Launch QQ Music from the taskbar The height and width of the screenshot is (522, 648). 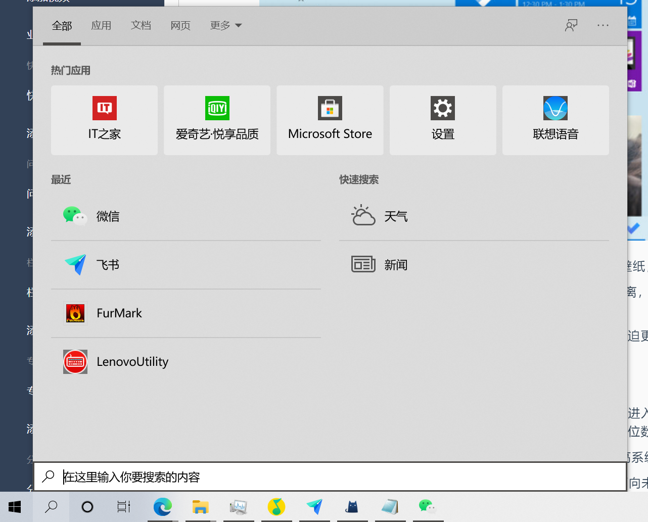pyautogui.click(x=276, y=507)
